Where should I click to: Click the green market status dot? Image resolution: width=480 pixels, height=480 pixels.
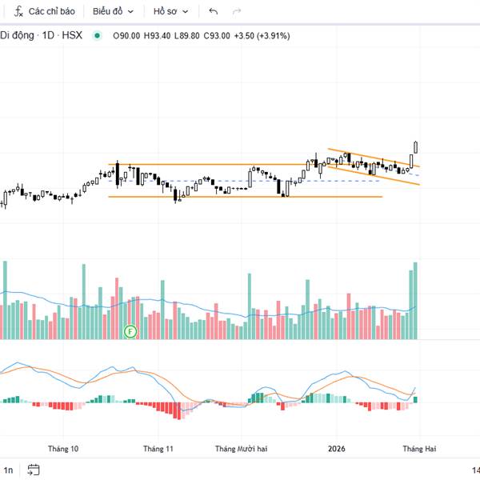click(x=98, y=35)
